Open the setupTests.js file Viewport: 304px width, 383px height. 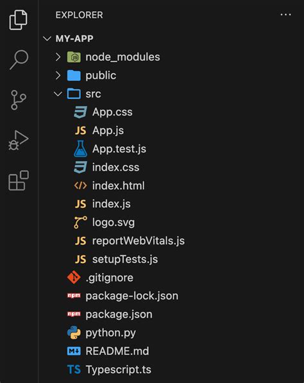coord(125,259)
